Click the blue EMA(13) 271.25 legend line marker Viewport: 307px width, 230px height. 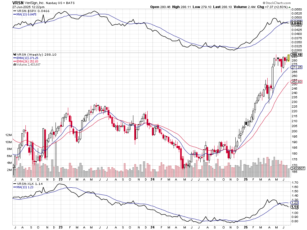click(15, 58)
